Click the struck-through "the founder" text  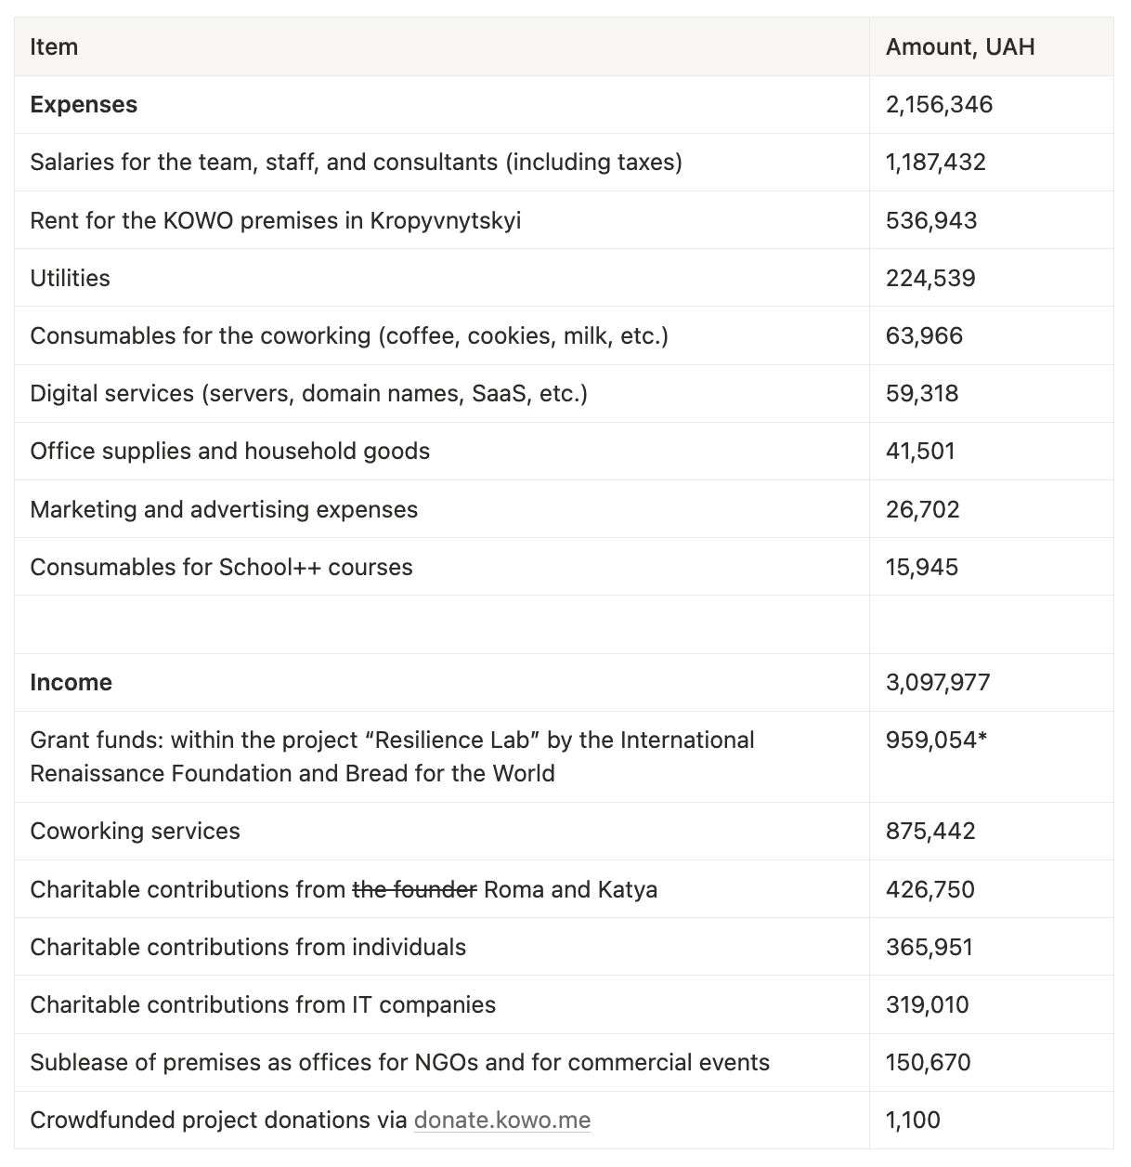tap(414, 890)
